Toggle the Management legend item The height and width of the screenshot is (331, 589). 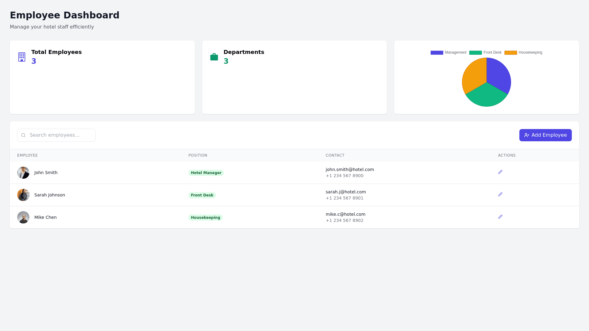pyautogui.click(x=448, y=53)
